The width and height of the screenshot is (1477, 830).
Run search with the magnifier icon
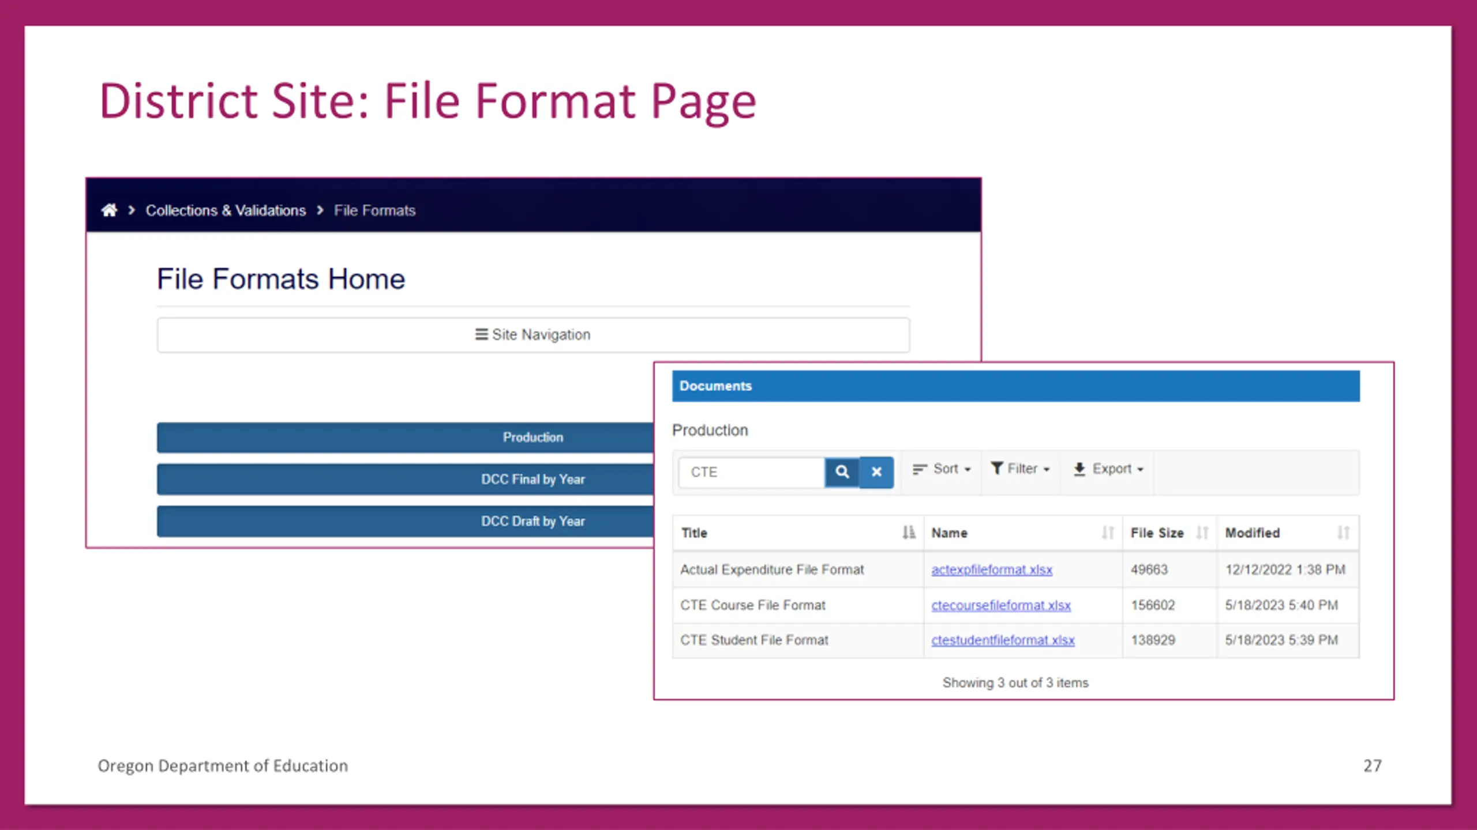842,472
